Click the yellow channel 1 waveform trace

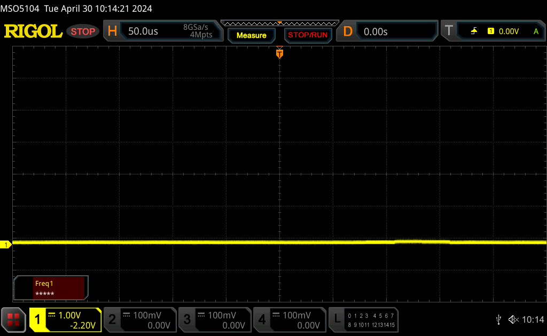[x=279, y=242]
